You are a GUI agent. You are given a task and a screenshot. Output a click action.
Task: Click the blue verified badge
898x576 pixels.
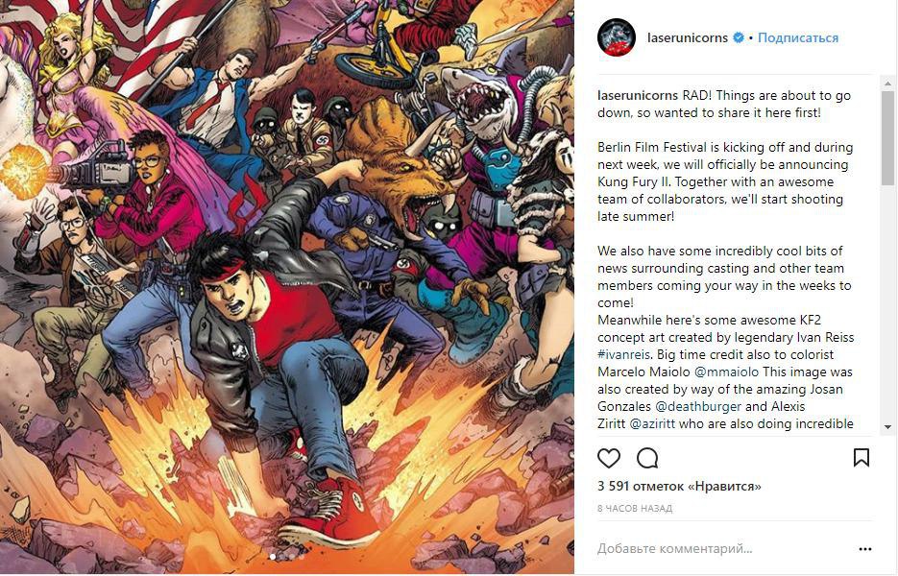(739, 37)
